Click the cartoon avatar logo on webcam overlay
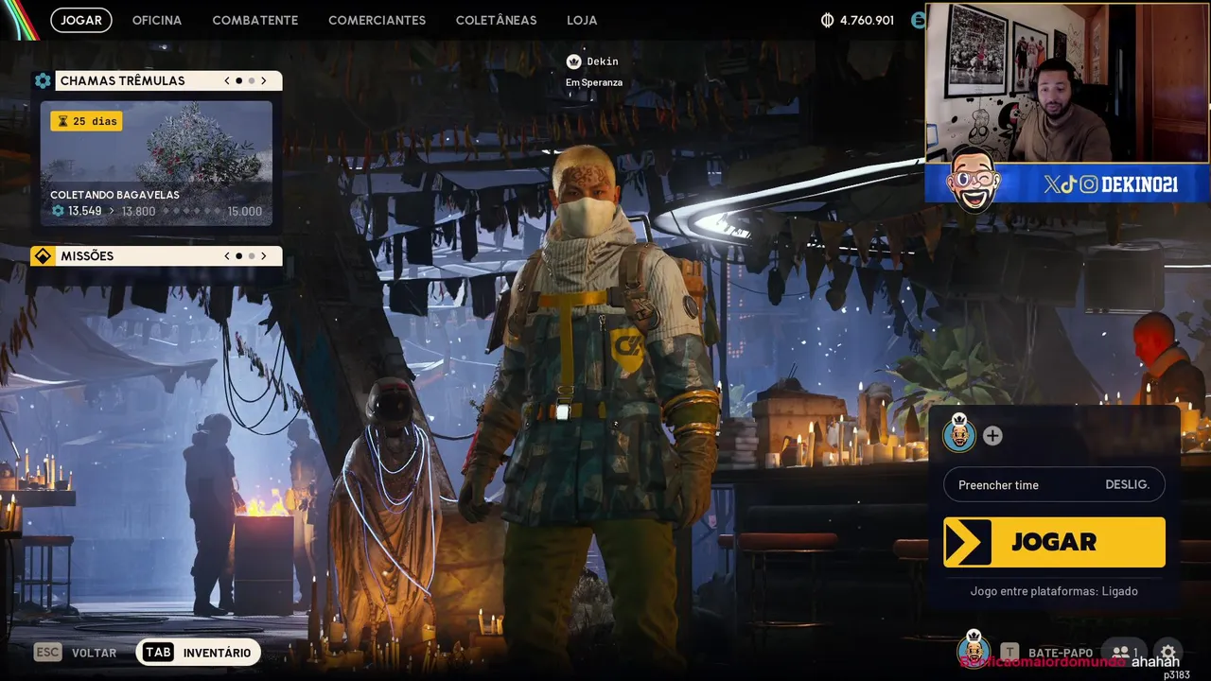Viewport: 1211px width, 681px height. point(973,179)
